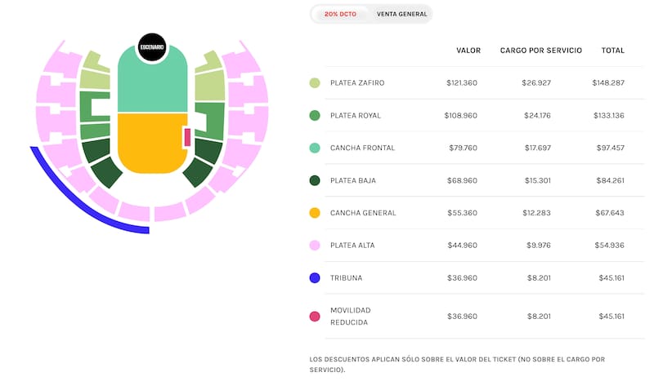Click the Cancha General legend yellow dot

pos(315,213)
